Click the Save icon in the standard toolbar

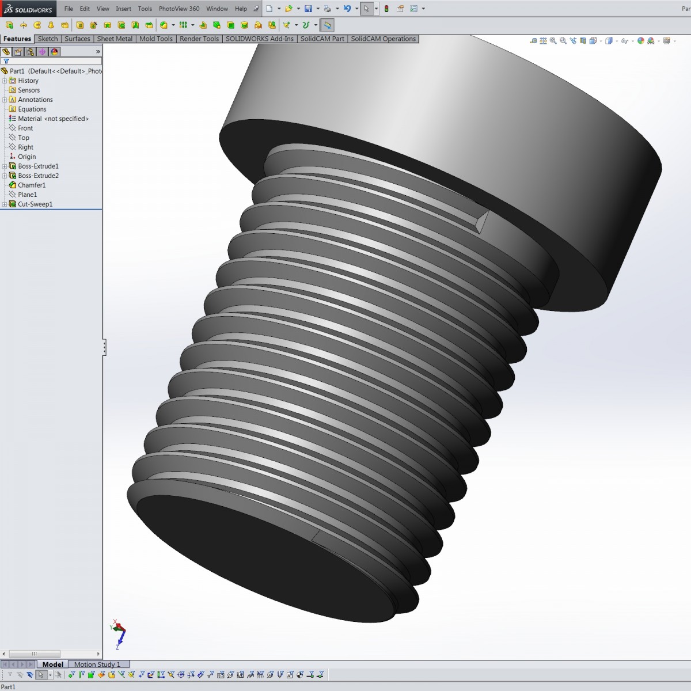(x=308, y=8)
